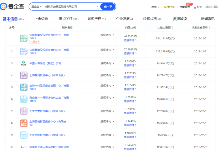Expand 股权结构 for 杭州君澳股权 row
This screenshot has width=220, height=153.
pyautogui.click(x=107, y=50)
